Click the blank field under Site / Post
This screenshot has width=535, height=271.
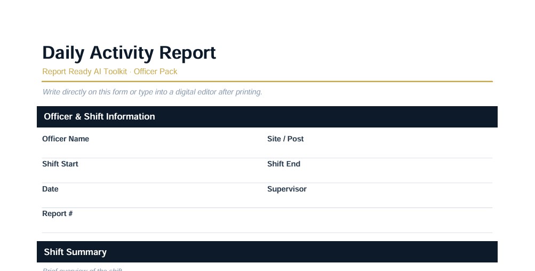[380, 151]
